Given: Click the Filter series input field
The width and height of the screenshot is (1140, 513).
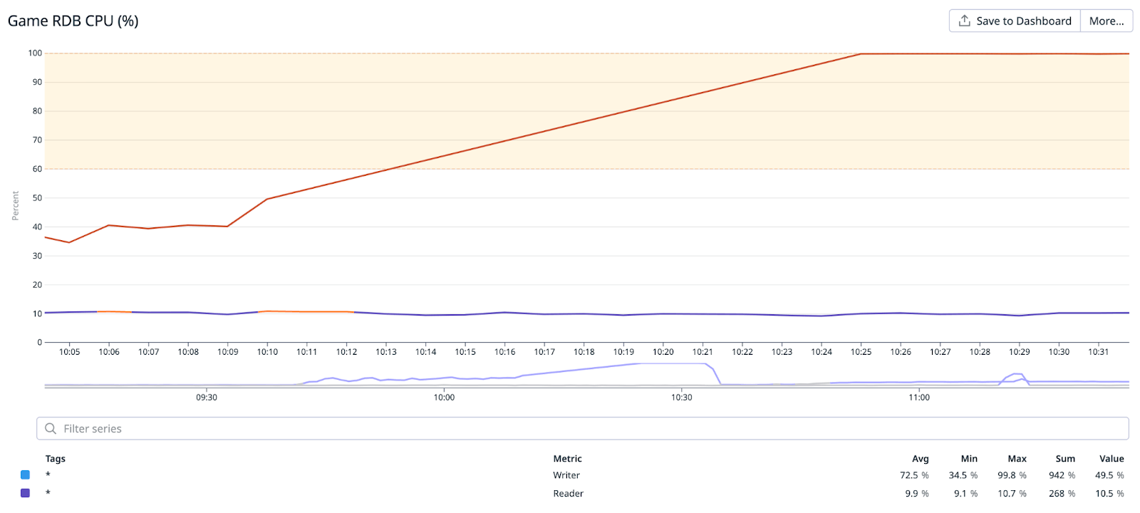Looking at the screenshot, I should click(583, 428).
